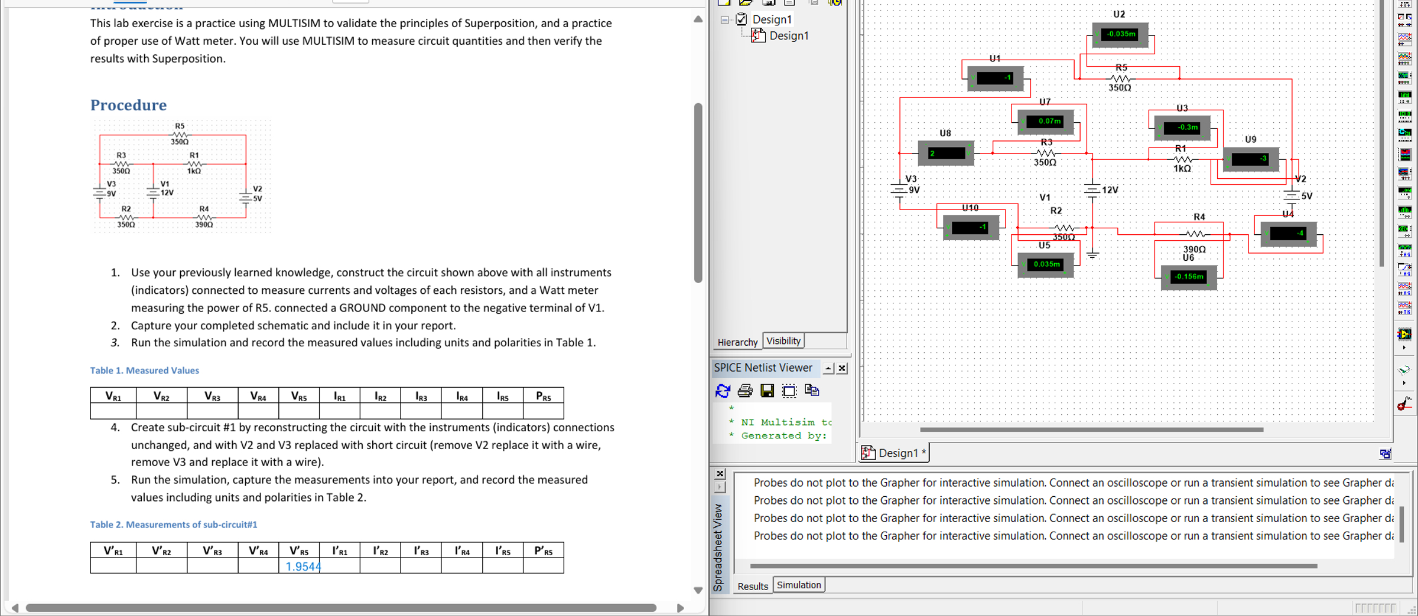
Task: Switch to the Simulation tab at the bottom
Action: [x=799, y=584]
